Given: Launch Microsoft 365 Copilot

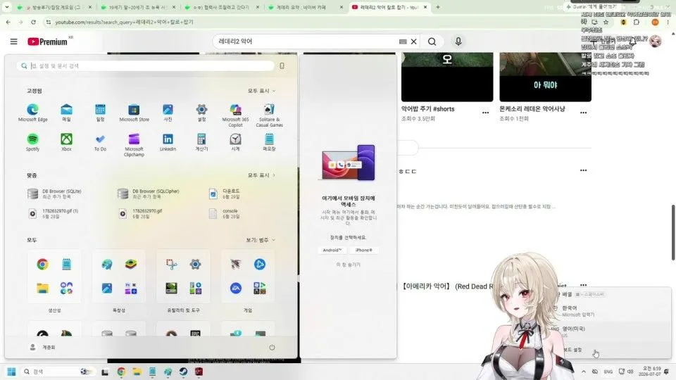Looking at the screenshot, I should click(235, 115).
